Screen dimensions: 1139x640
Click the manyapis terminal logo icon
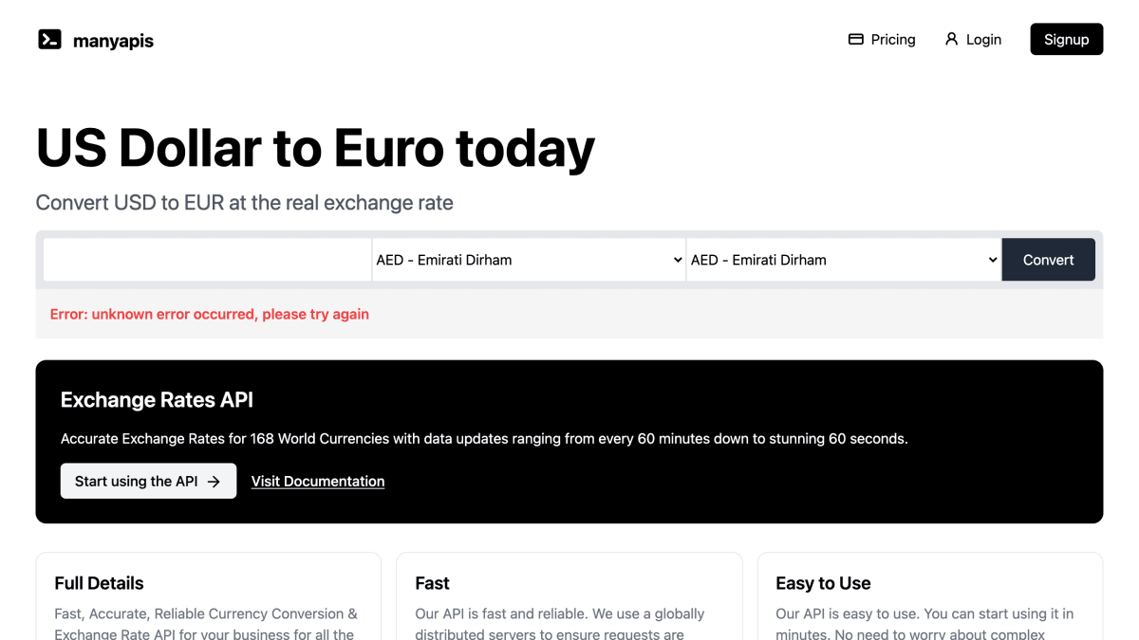coord(49,40)
